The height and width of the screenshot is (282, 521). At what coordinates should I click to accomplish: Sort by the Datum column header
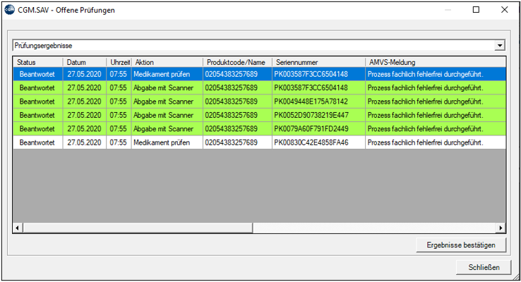(x=85, y=62)
